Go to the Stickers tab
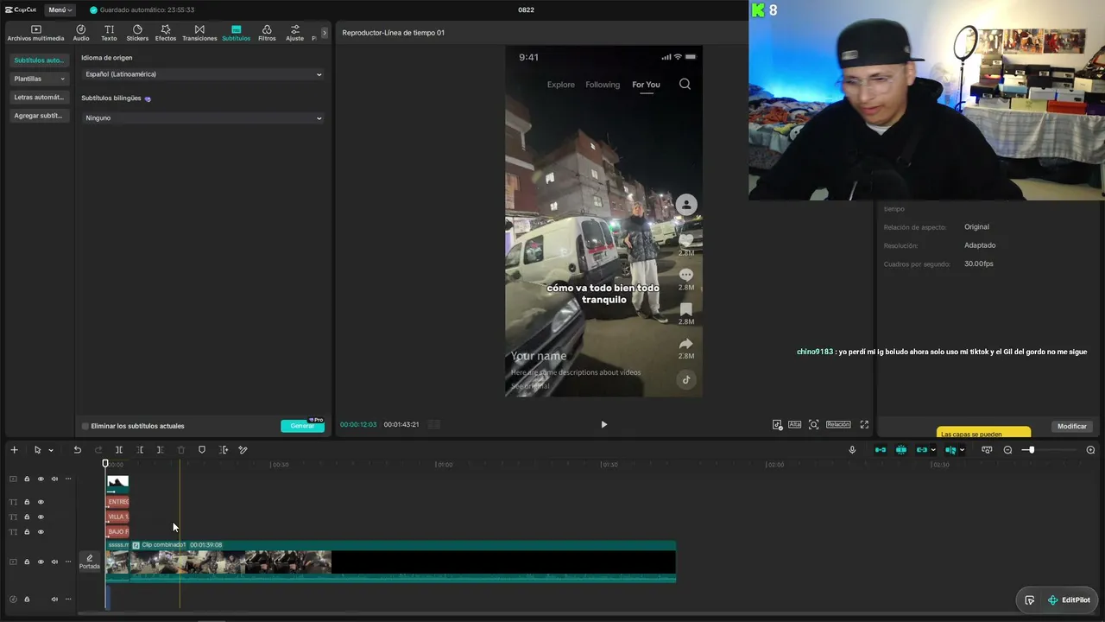 click(x=137, y=33)
